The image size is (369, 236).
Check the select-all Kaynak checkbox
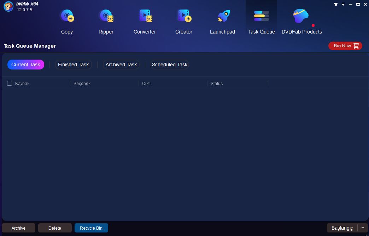(x=10, y=83)
